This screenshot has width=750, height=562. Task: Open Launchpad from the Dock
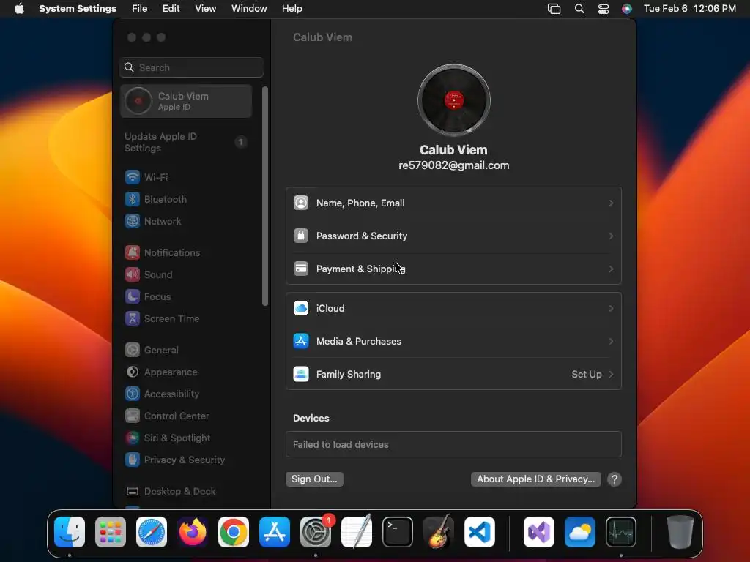111,532
